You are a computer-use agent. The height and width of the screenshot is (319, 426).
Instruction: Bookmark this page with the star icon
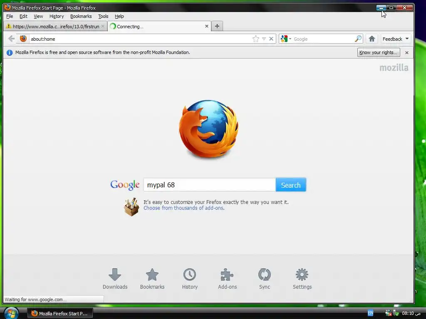click(x=256, y=39)
